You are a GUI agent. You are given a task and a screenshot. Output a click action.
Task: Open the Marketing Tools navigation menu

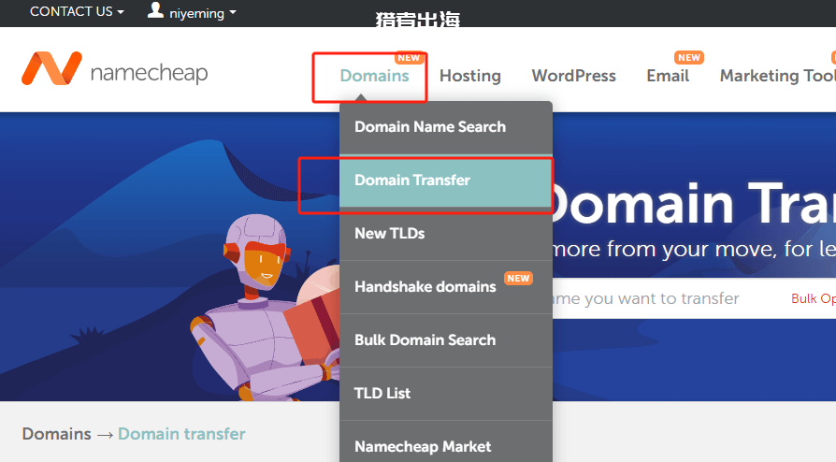pyautogui.click(x=778, y=76)
